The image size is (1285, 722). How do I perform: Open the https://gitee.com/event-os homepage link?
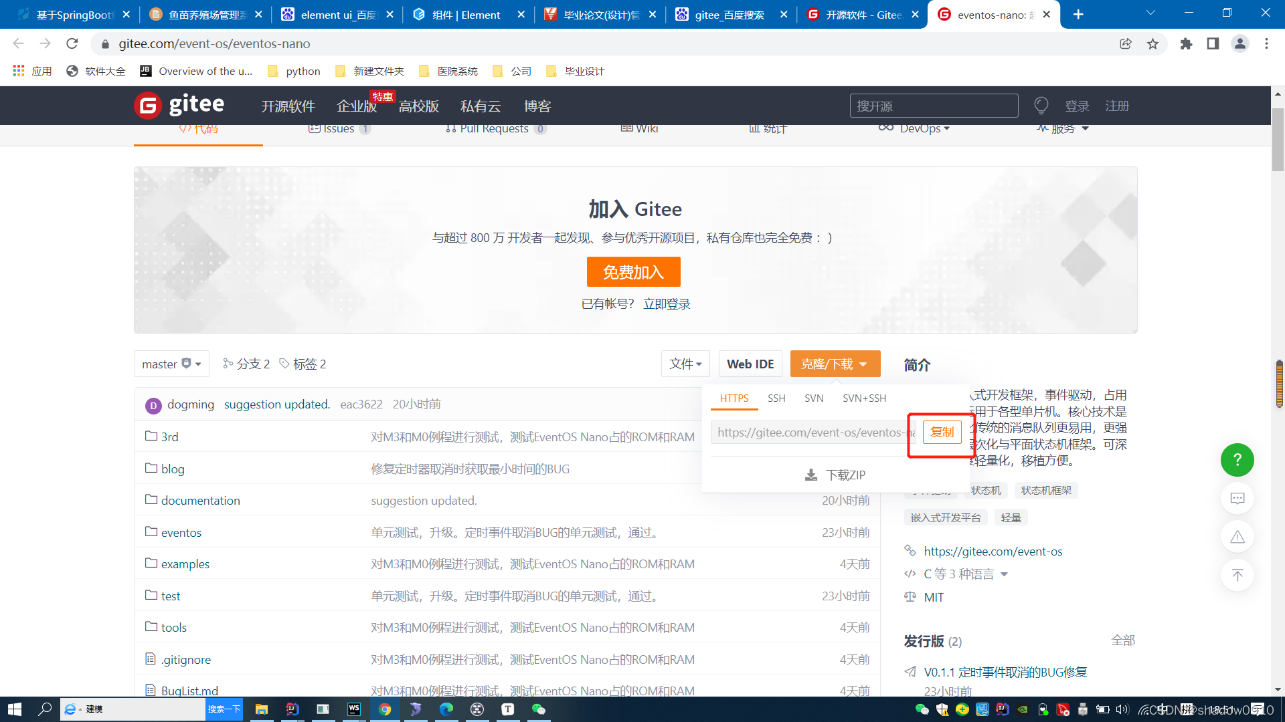[993, 551]
